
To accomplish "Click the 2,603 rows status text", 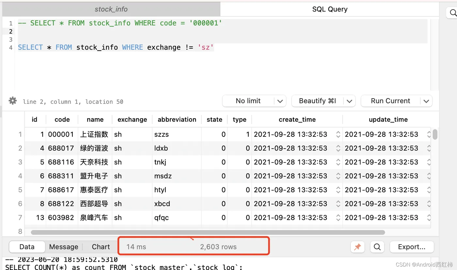I will (x=218, y=247).
